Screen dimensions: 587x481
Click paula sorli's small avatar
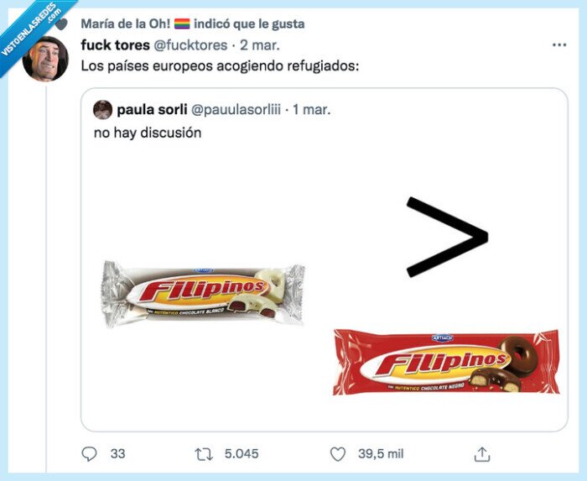pyautogui.click(x=102, y=110)
